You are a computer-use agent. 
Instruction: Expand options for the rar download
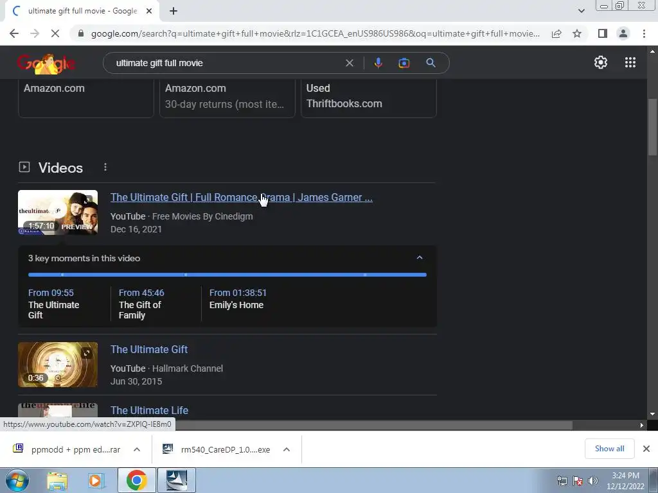(137, 449)
